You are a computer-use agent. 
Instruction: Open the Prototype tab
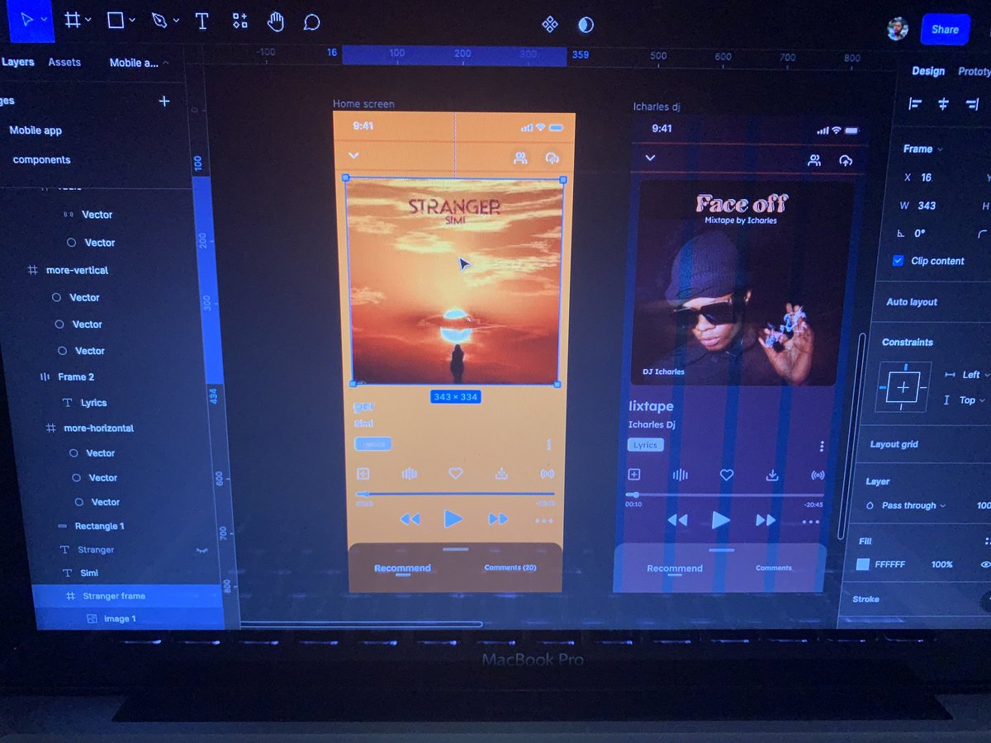pos(974,72)
